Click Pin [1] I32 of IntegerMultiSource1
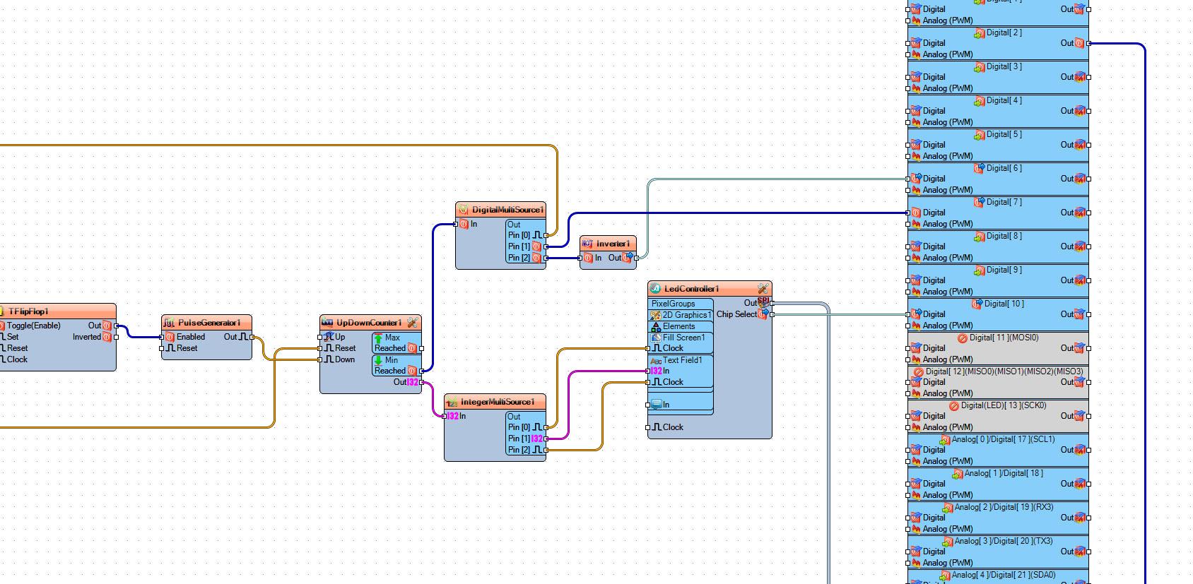 pyautogui.click(x=525, y=439)
